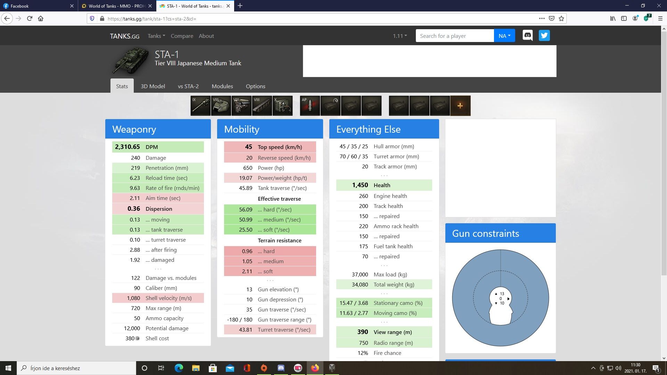Image resolution: width=667 pixels, height=375 pixels.
Task: Open the NA region dropdown
Action: point(504,36)
